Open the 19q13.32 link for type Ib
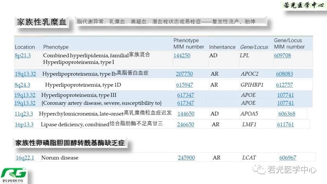 point(25,74)
